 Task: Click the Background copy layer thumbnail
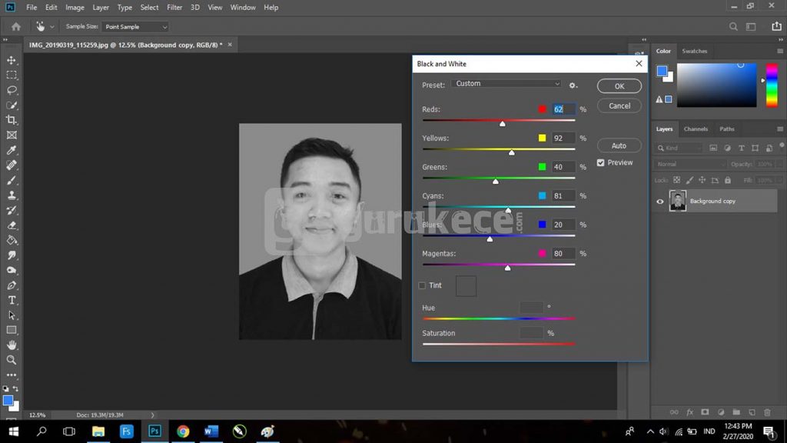[678, 201]
